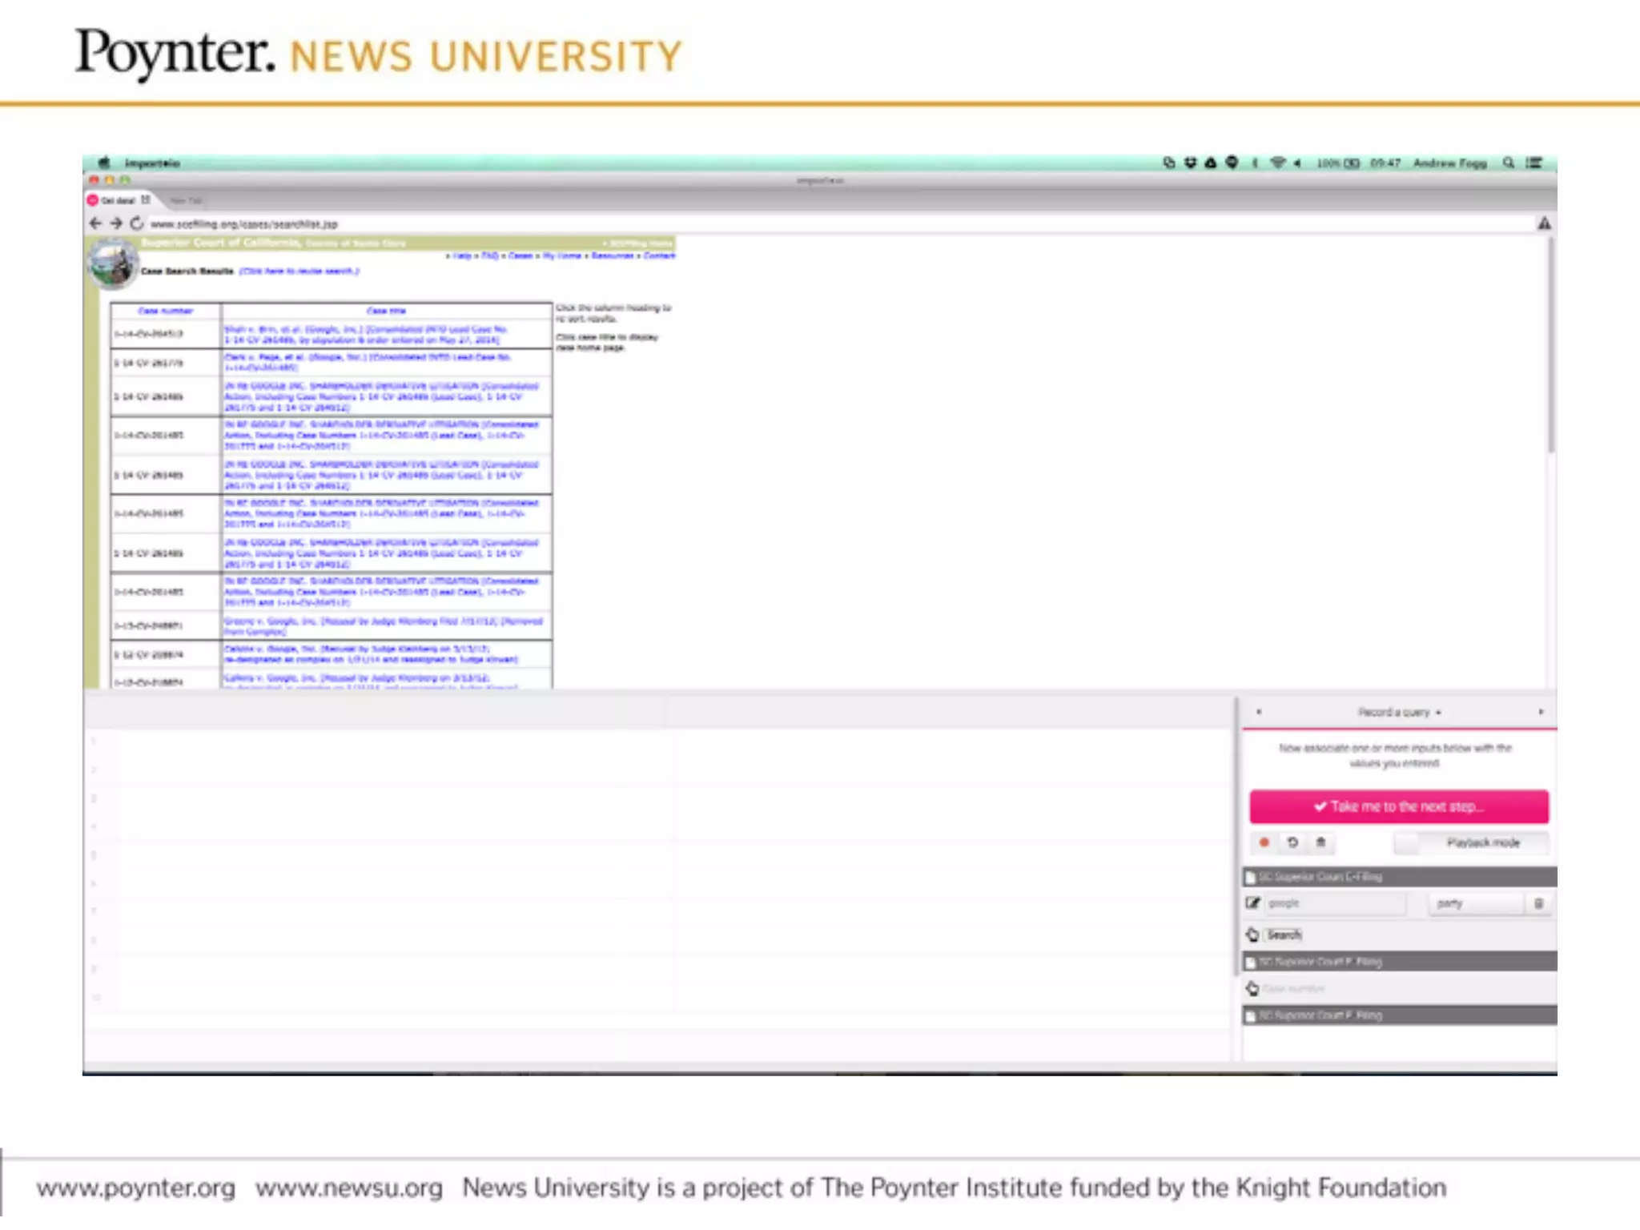Viewport: 1640px width, 1230px height.
Task: Switch to the Get data browser tab
Action: click(x=118, y=200)
